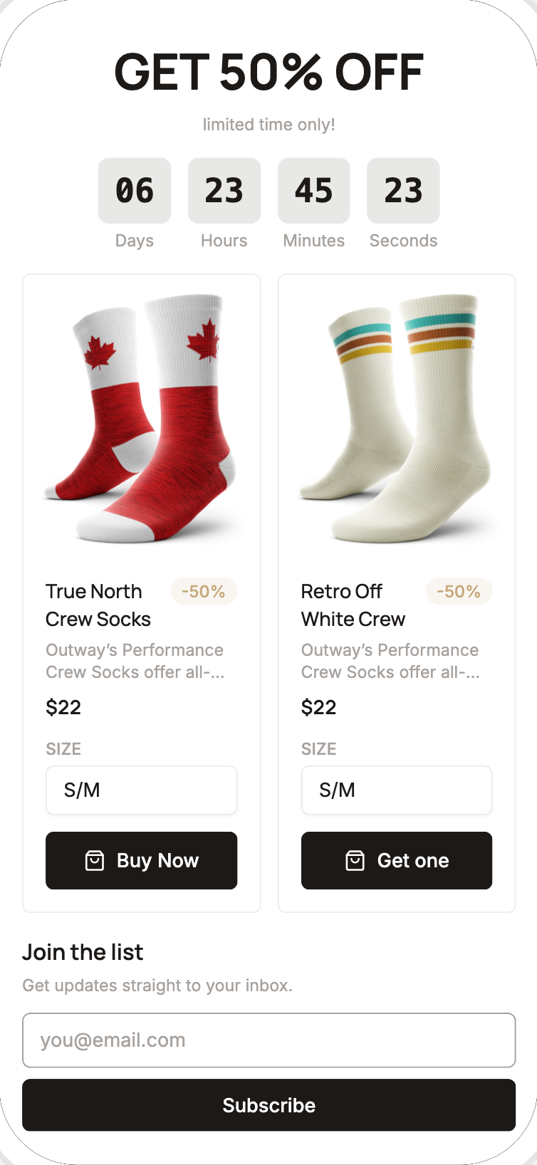The height and width of the screenshot is (1165, 537).
Task: Click -50% badge on True North socks
Action: (204, 591)
